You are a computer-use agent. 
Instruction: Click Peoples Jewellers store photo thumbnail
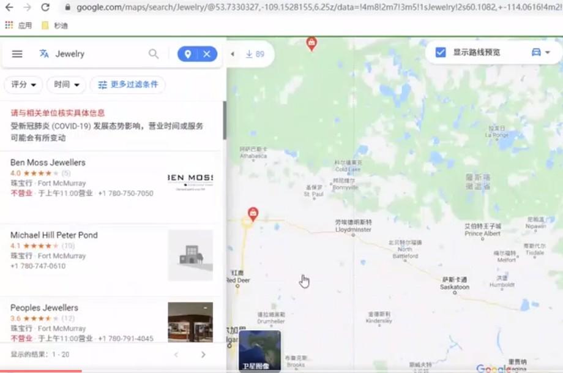coord(190,322)
